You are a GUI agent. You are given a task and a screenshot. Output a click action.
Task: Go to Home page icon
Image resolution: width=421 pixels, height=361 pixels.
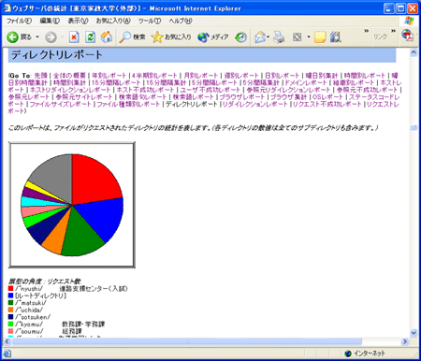pyautogui.click(x=107, y=37)
